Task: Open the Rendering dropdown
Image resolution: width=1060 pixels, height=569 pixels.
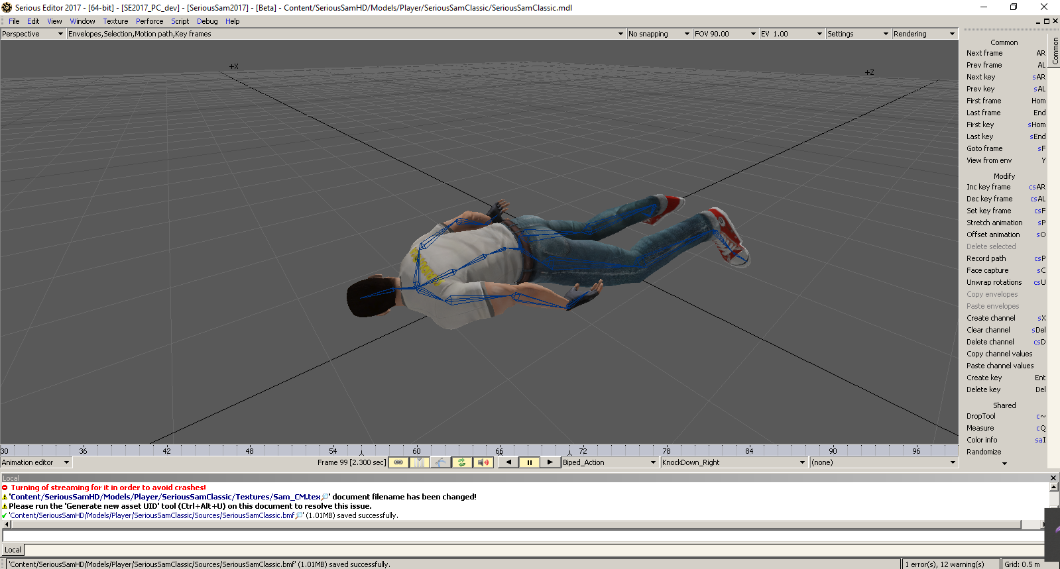Action: coord(924,34)
